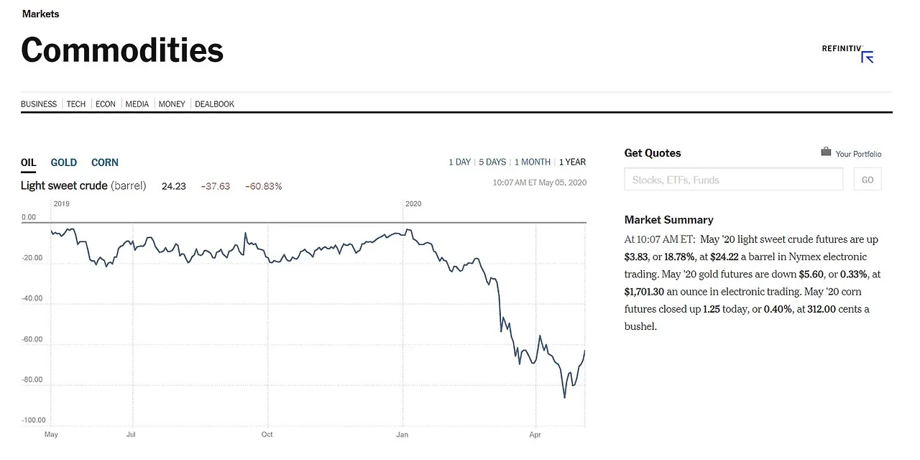This screenshot has height=460, width=920.
Task: Open the ECON section
Action: point(105,103)
